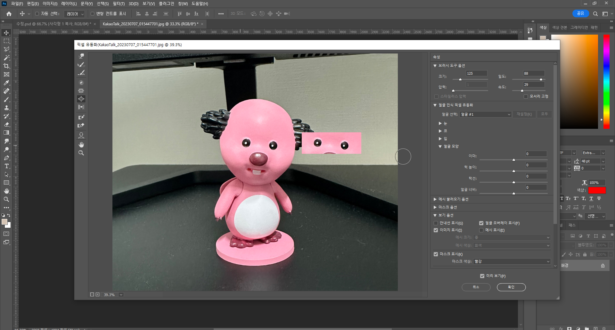Select the Zoom tool in Liquify dialog
The width and height of the screenshot is (615, 330).
point(81,153)
